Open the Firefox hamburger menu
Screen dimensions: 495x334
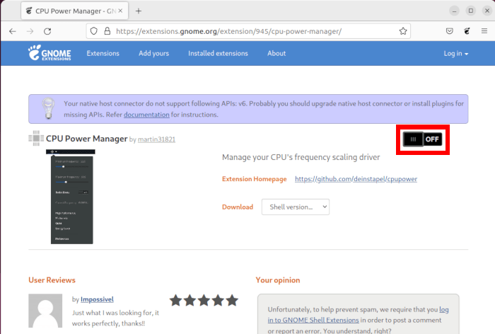tap(484, 31)
